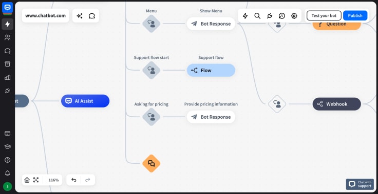Click the Show Menu label

pos(211,11)
